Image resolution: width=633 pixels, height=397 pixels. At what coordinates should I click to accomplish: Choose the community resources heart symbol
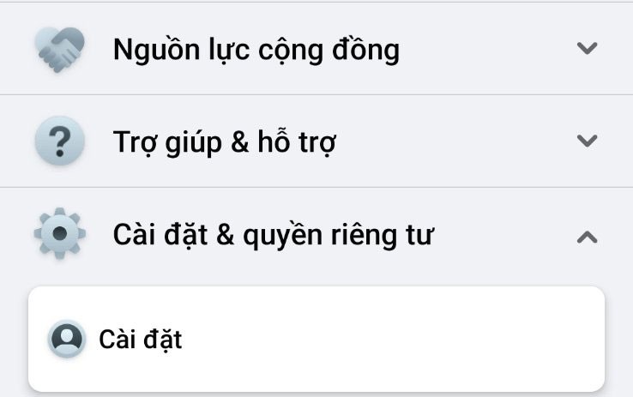tap(60, 49)
